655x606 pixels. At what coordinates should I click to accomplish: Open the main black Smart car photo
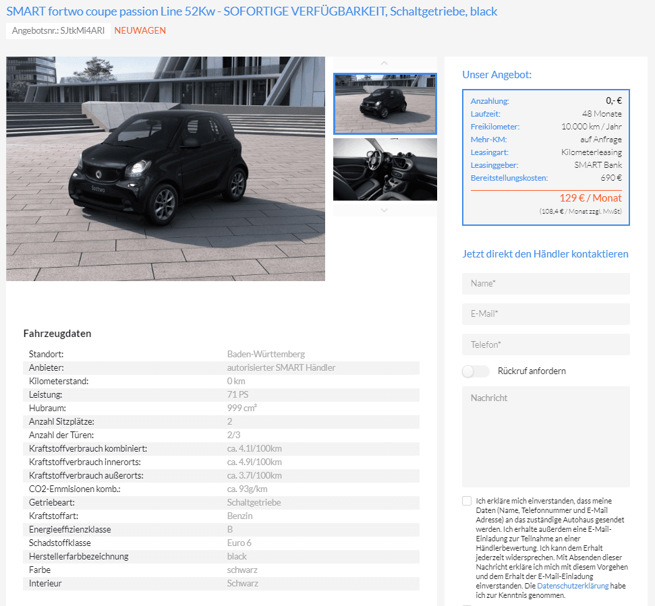165,169
